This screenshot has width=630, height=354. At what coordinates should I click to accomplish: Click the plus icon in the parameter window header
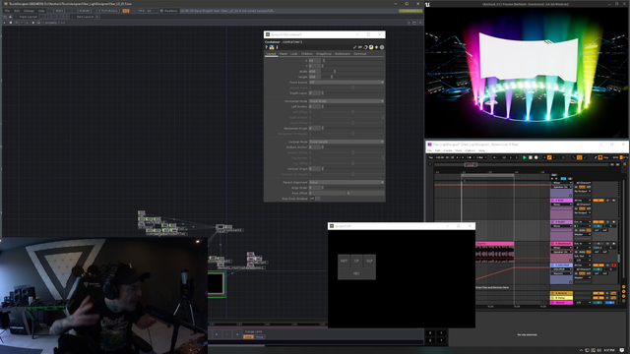pyautogui.click(x=376, y=47)
